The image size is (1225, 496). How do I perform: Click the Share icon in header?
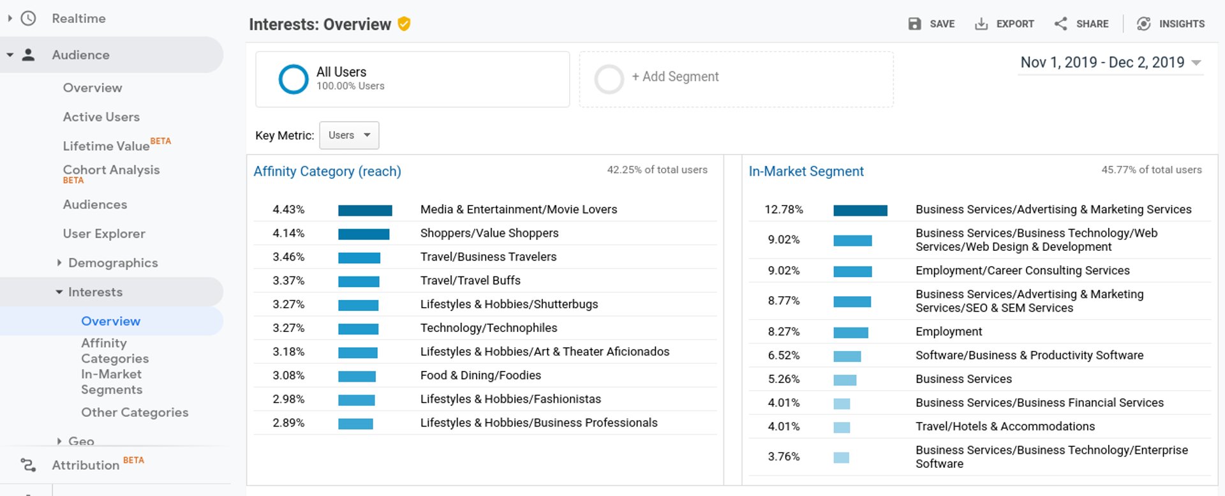click(x=1060, y=24)
